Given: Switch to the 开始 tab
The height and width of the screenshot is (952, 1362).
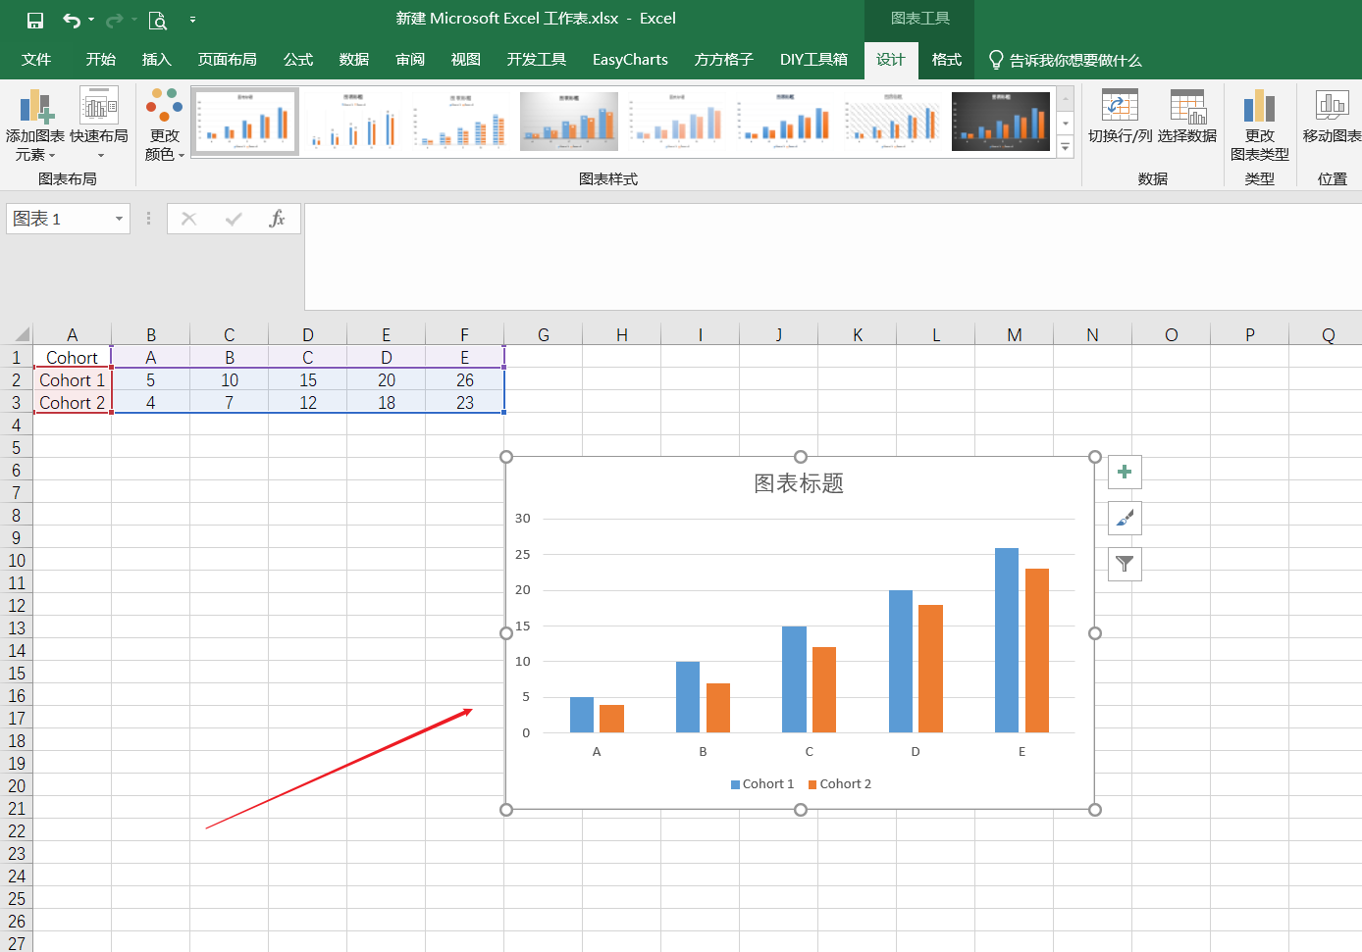Looking at the screenshot, I should 101,60.
